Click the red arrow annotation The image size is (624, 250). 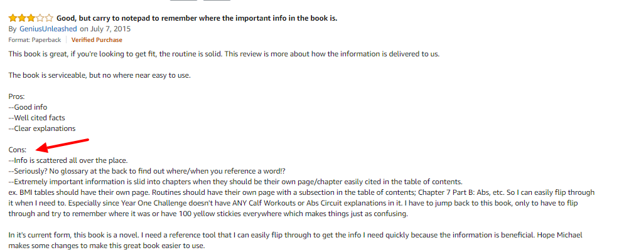click(63, 145)
